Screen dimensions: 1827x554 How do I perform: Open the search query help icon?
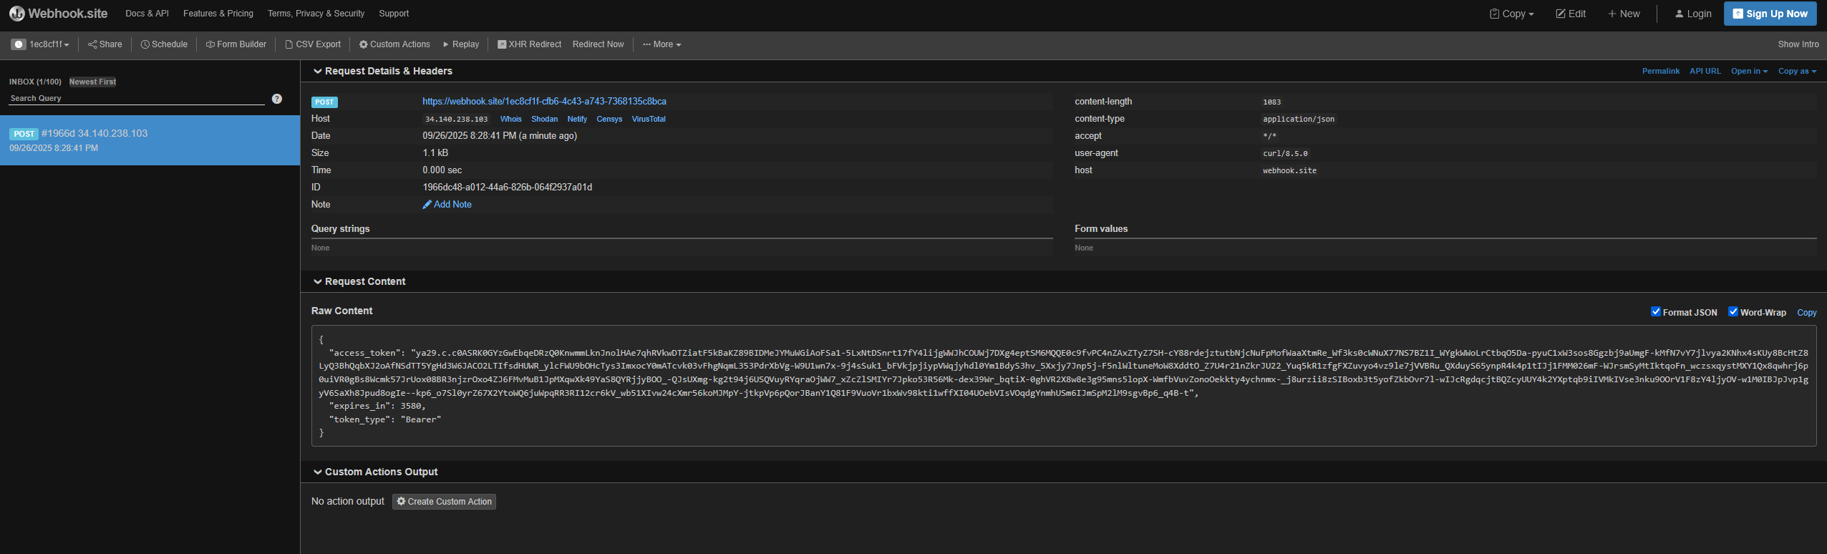[x=277, y=99]
